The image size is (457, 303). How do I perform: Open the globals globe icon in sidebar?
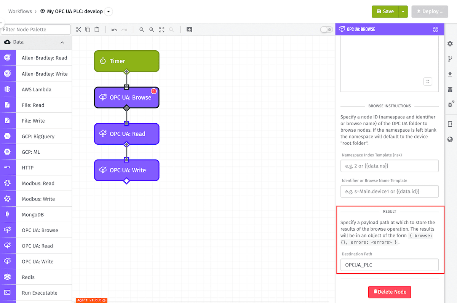450,139
